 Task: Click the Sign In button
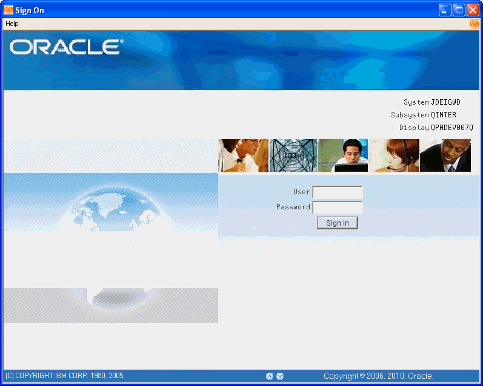[338, 223]
